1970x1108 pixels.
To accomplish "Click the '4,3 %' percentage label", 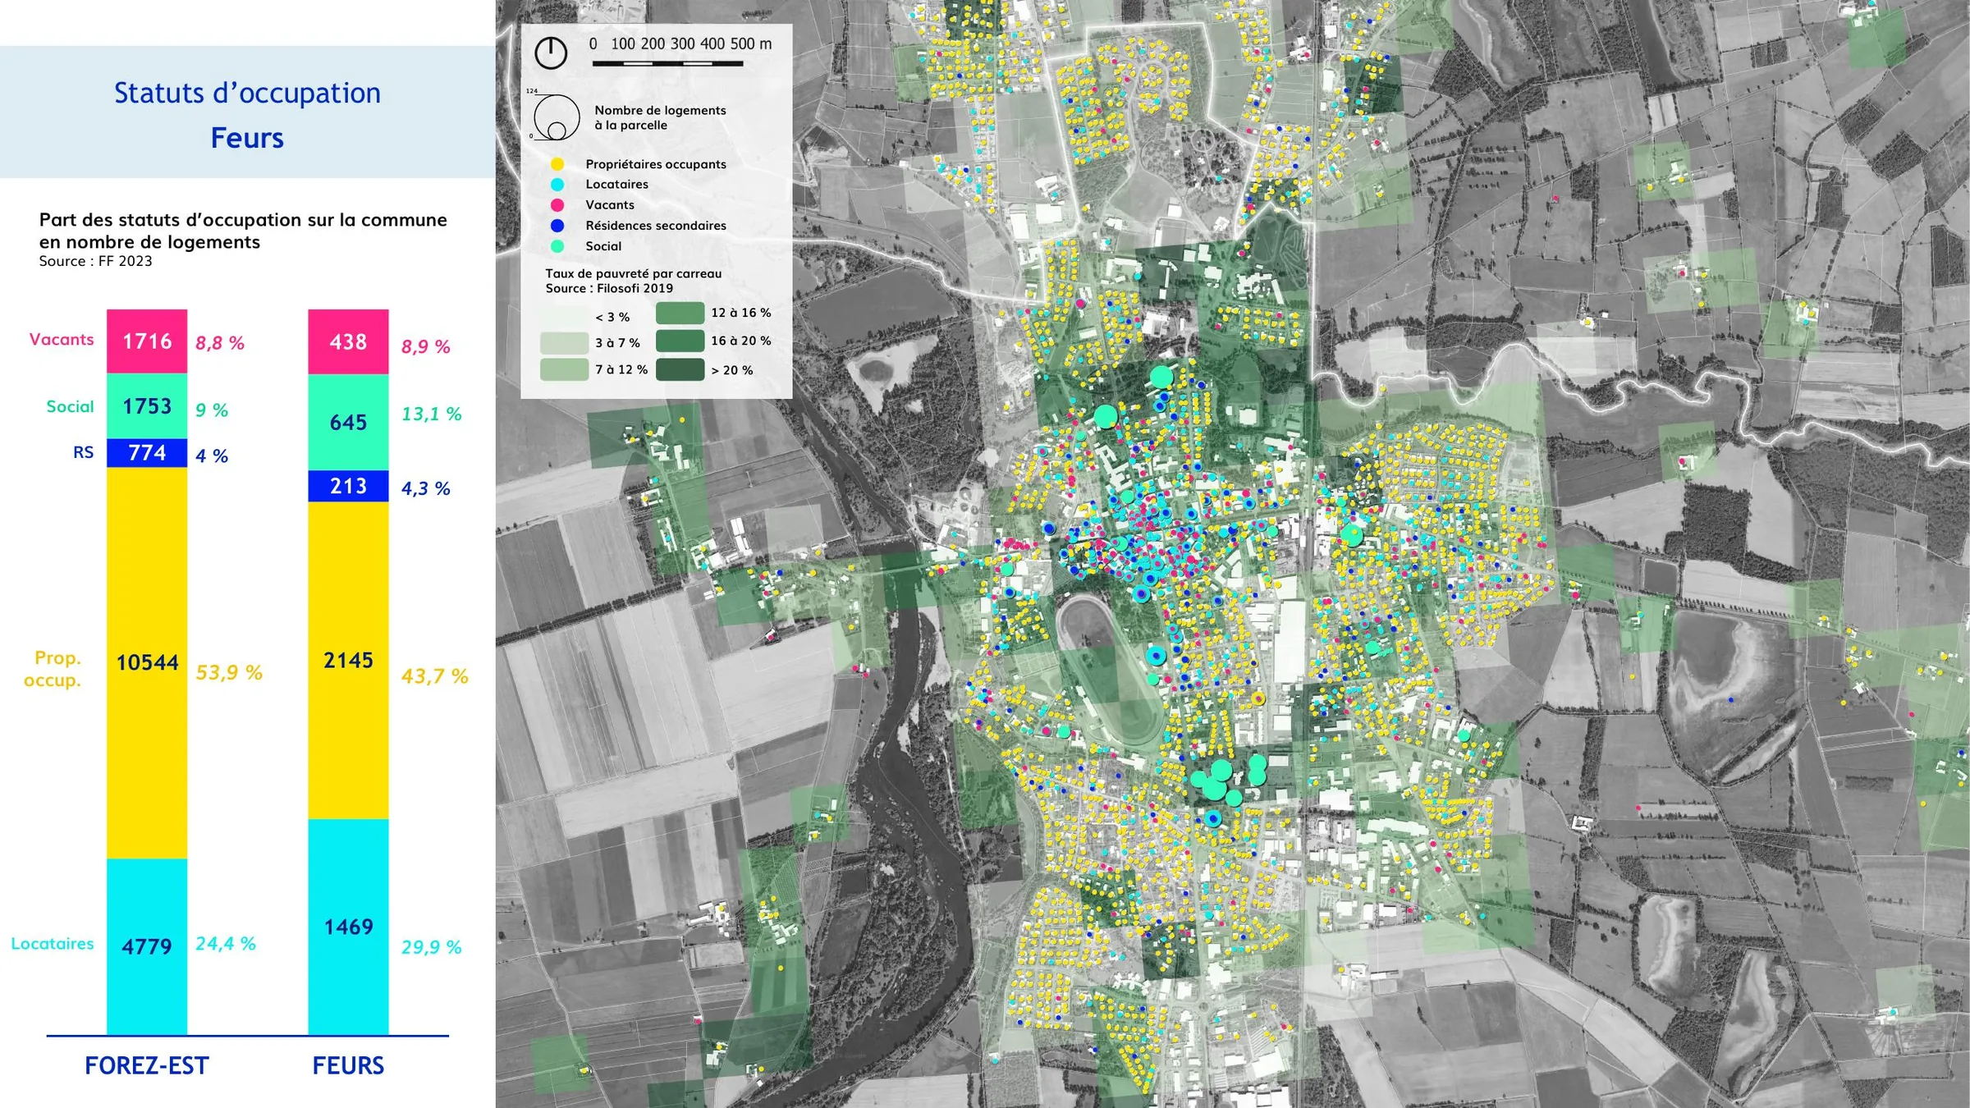I will (x=426, y=489).
